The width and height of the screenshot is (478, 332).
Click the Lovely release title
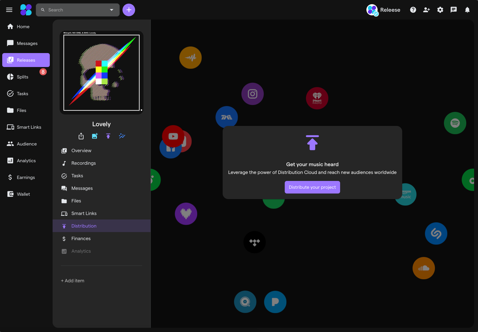102,124
